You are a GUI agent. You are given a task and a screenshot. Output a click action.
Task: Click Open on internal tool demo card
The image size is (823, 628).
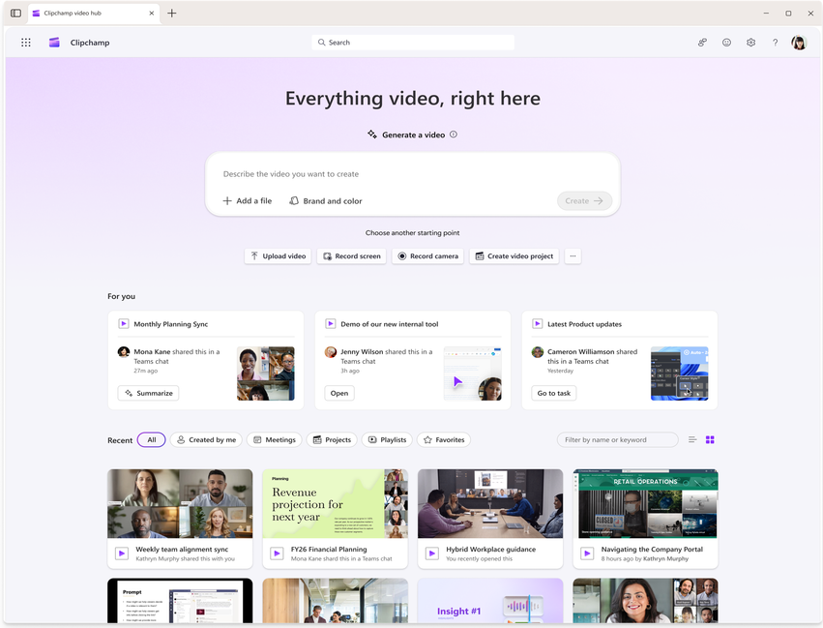pos(339,393)
